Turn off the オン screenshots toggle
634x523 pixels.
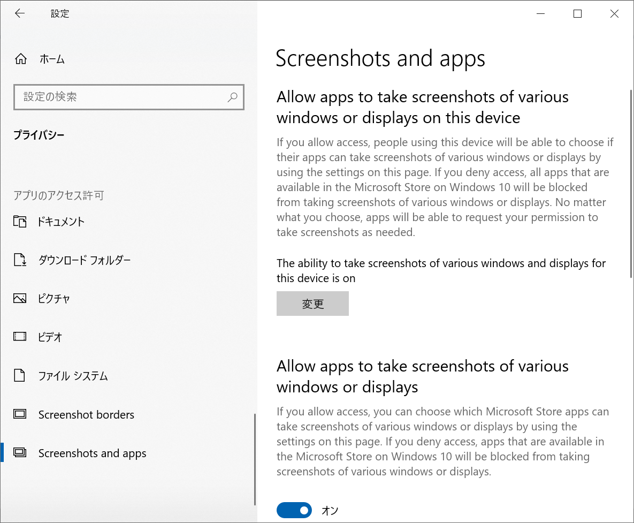tap(294, 510)
